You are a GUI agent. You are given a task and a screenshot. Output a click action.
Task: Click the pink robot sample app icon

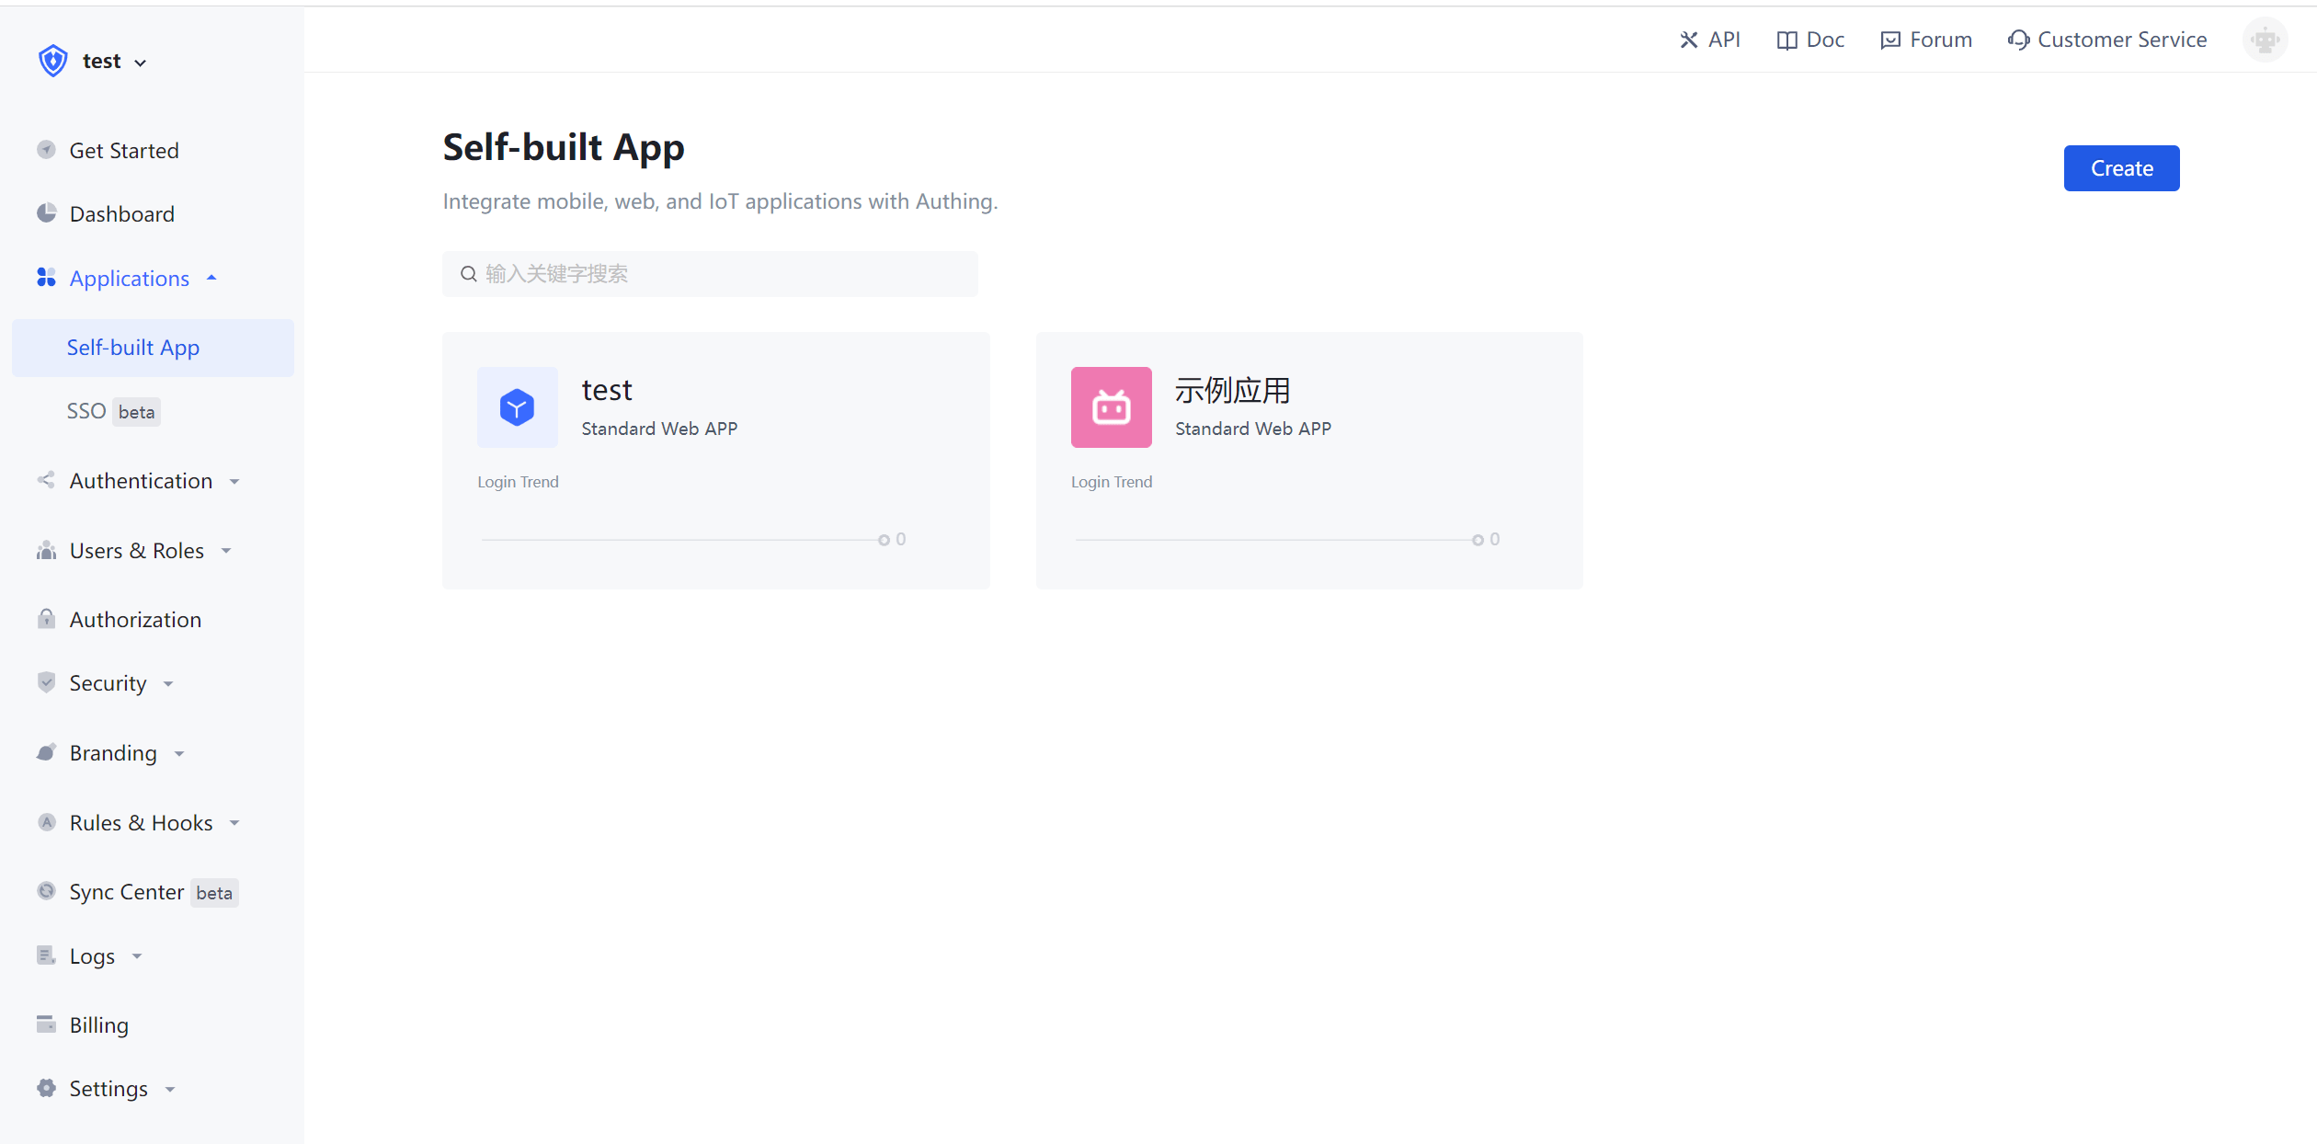point(1111,407)
